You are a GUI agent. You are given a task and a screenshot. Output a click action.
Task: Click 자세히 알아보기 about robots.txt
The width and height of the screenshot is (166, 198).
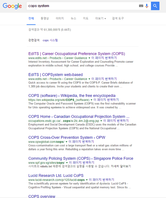121,166
